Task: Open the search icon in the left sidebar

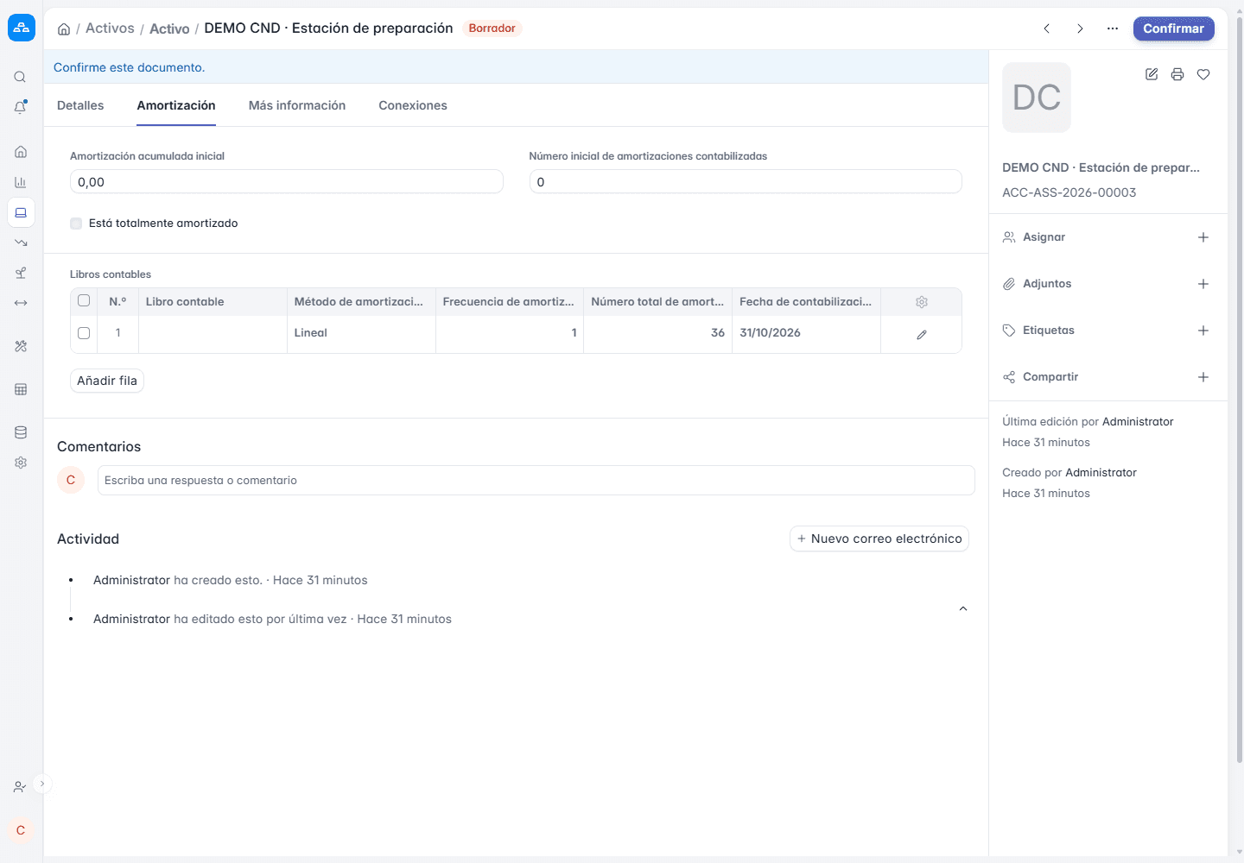Action: coord(20,77)
